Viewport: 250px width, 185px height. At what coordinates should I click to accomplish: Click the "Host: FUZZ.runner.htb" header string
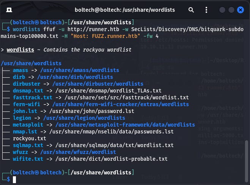[105, 36]
